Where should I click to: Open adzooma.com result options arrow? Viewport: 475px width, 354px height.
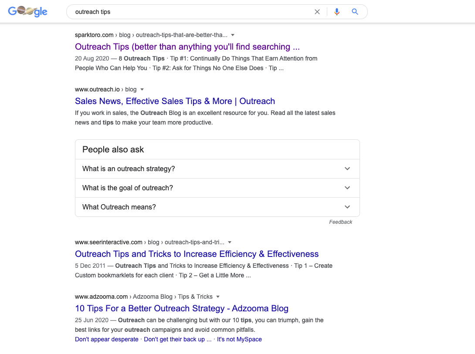click(218, 297)
